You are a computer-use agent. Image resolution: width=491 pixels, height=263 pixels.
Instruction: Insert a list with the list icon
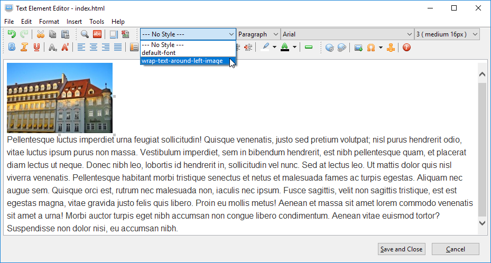134,47
